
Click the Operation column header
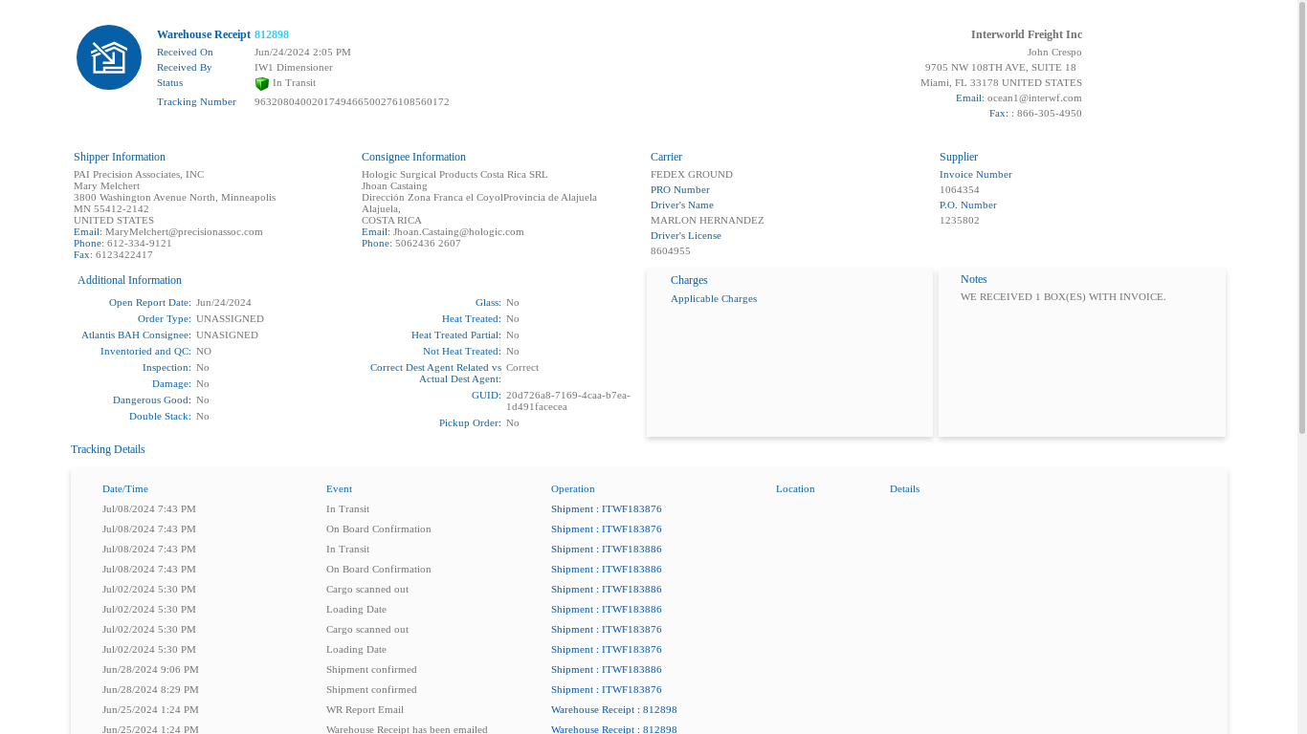573,488
